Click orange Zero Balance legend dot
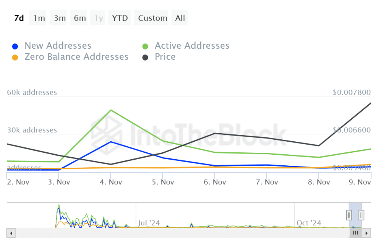Viewport: 379px width, 251px height. tap(15, 58)
